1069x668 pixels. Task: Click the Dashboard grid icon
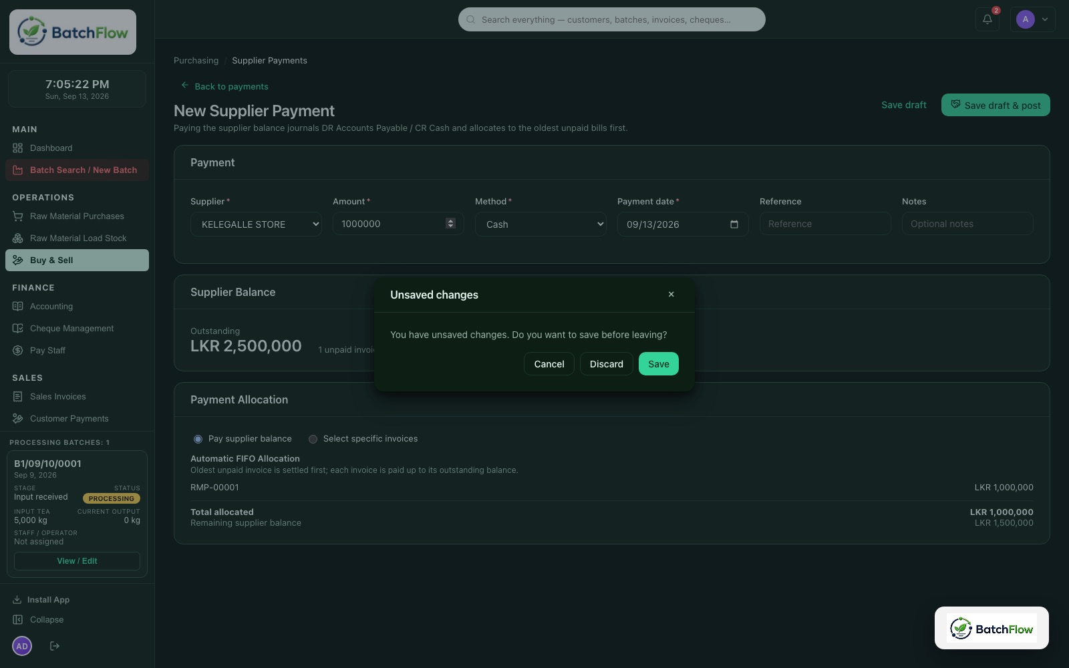click(x=18, y=148)
